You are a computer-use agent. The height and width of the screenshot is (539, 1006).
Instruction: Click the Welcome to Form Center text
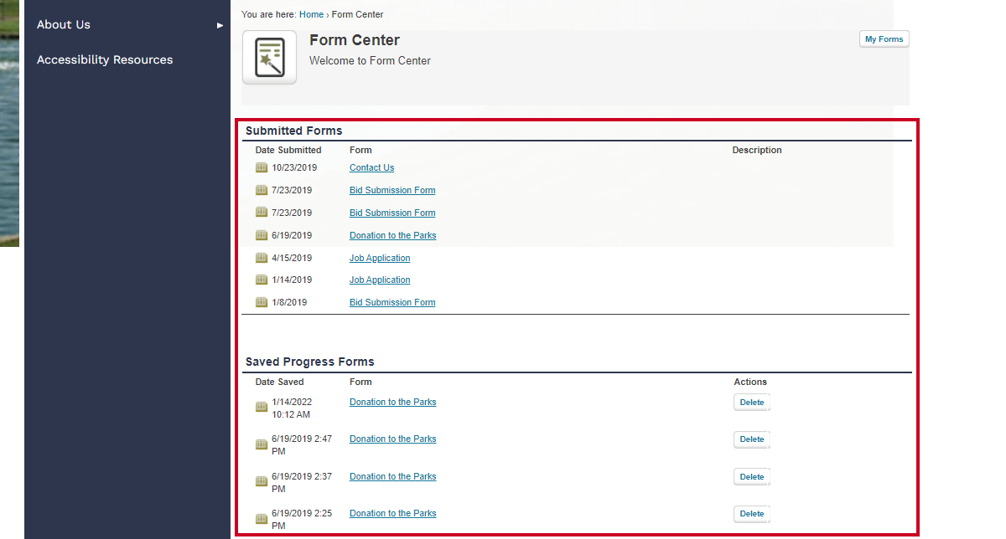[370, 60]
